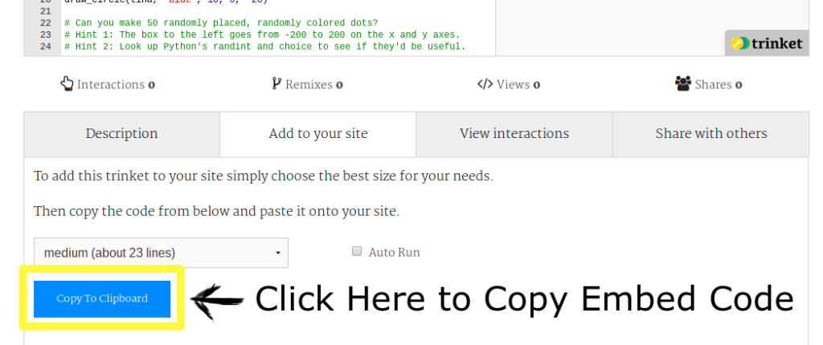823x345 pixels.
Task: Select the Add to your site tab
Action: click(x=318, y=134)
